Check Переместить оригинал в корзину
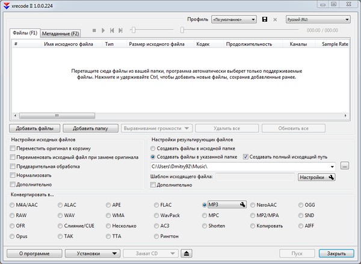 tap(13, 148)
